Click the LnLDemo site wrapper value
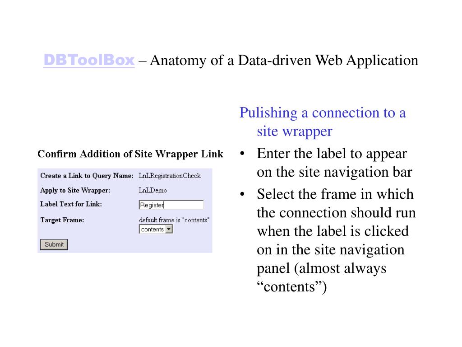The width and height of the screenshot is (462, 347). point(152,190)
